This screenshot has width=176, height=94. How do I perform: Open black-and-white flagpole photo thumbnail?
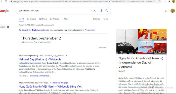pyautogui.click(x=127, y=42)
